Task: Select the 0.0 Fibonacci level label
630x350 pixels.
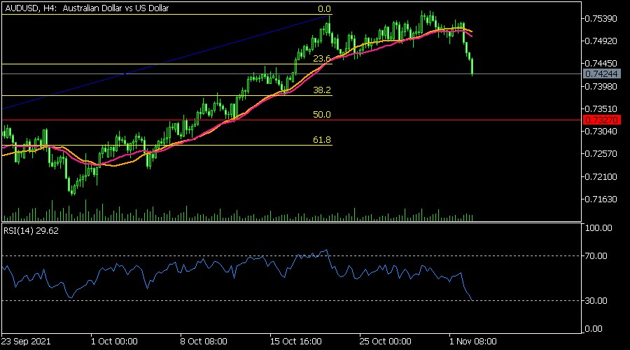Action: [324, 9]
